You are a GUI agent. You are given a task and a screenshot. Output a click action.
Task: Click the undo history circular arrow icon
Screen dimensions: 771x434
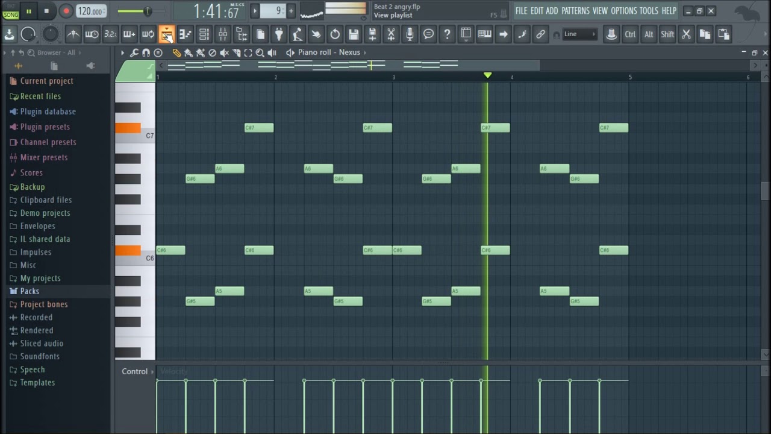tap(335, 34)
